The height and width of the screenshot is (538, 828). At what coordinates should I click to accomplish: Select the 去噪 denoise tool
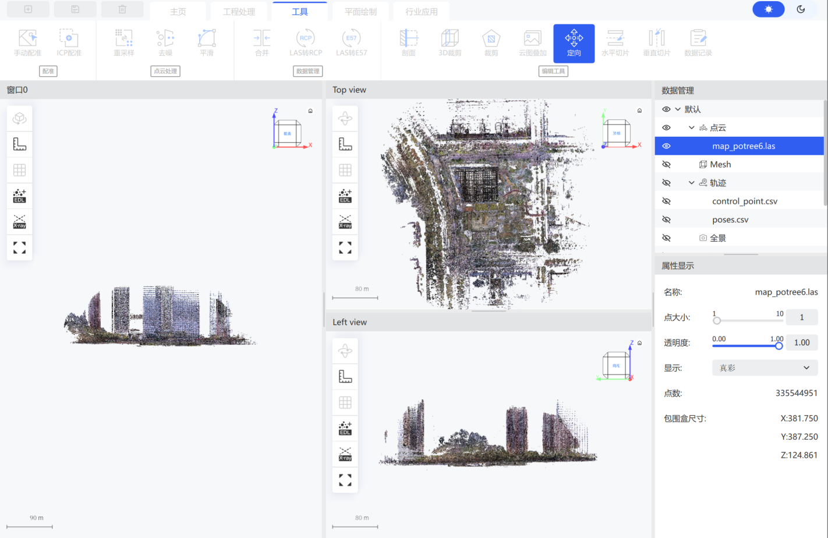click(165, 43)
